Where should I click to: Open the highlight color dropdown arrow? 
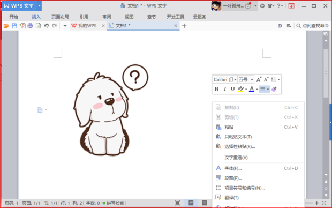pos(246,90)
